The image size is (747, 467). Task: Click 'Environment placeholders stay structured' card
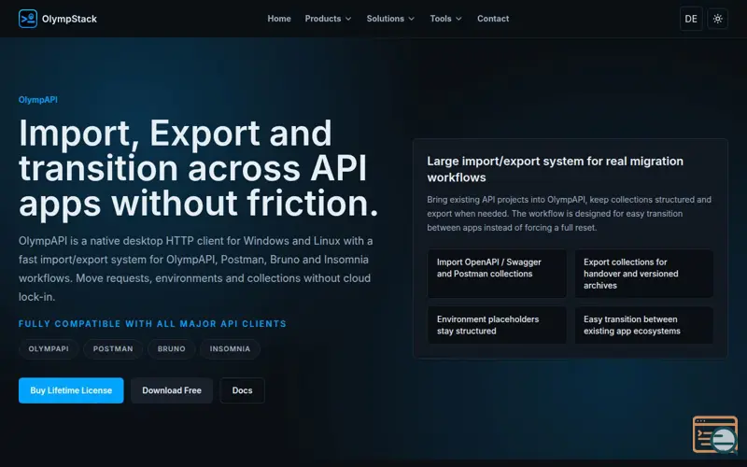coord(497,325)
